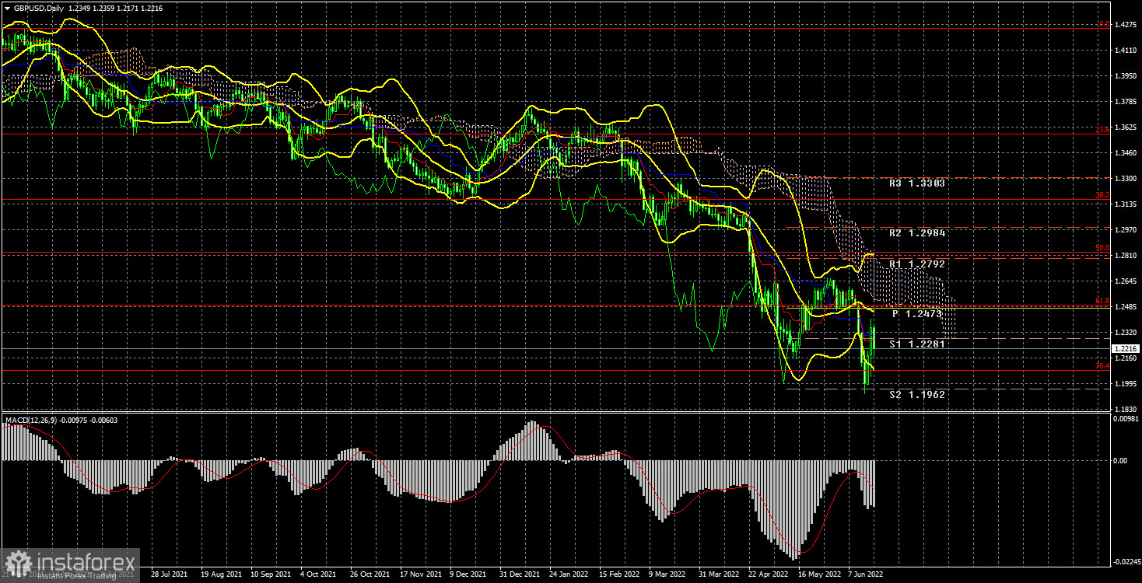1142x583 pixels.
Task: Click the 1.2970 price axis value
Action: point(1126,230)
